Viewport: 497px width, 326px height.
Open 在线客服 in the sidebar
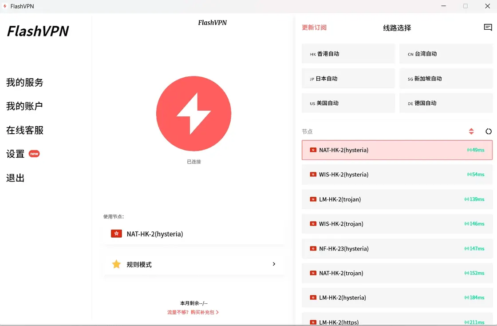pyautogui.click(x=25, y=130)
